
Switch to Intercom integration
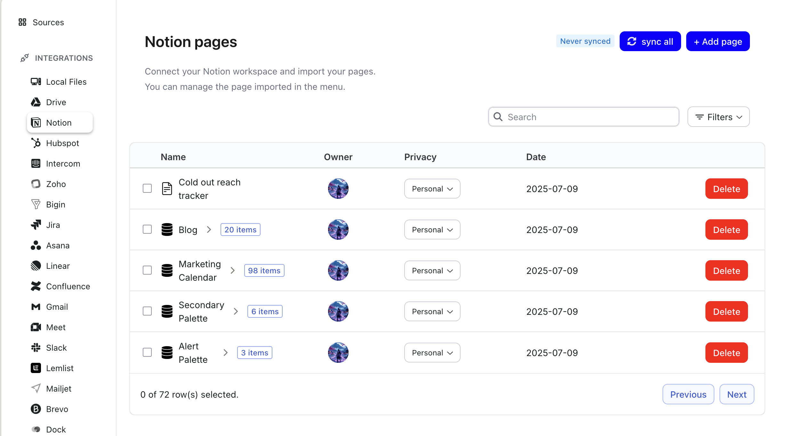pyautogui.click(x=63, y=163)
